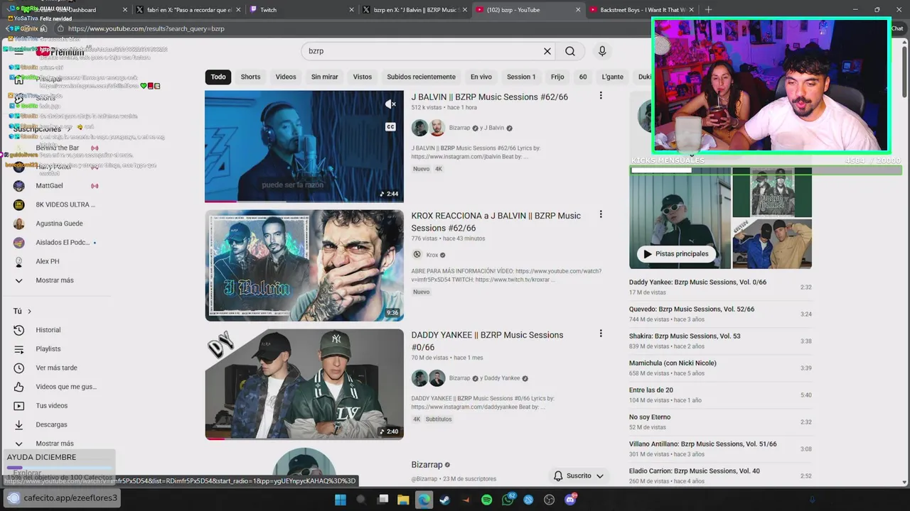Select the Session 1 filter chip
The image size is (910, 511).
point(521,77)
